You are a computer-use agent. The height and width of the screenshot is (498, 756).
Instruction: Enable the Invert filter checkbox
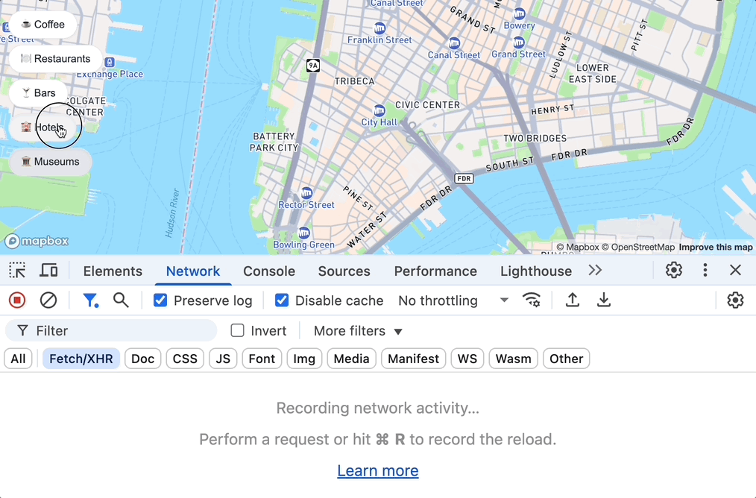point(238,331)
